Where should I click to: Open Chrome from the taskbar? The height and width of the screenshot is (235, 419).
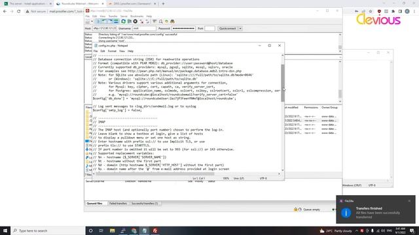coord(134,230)
